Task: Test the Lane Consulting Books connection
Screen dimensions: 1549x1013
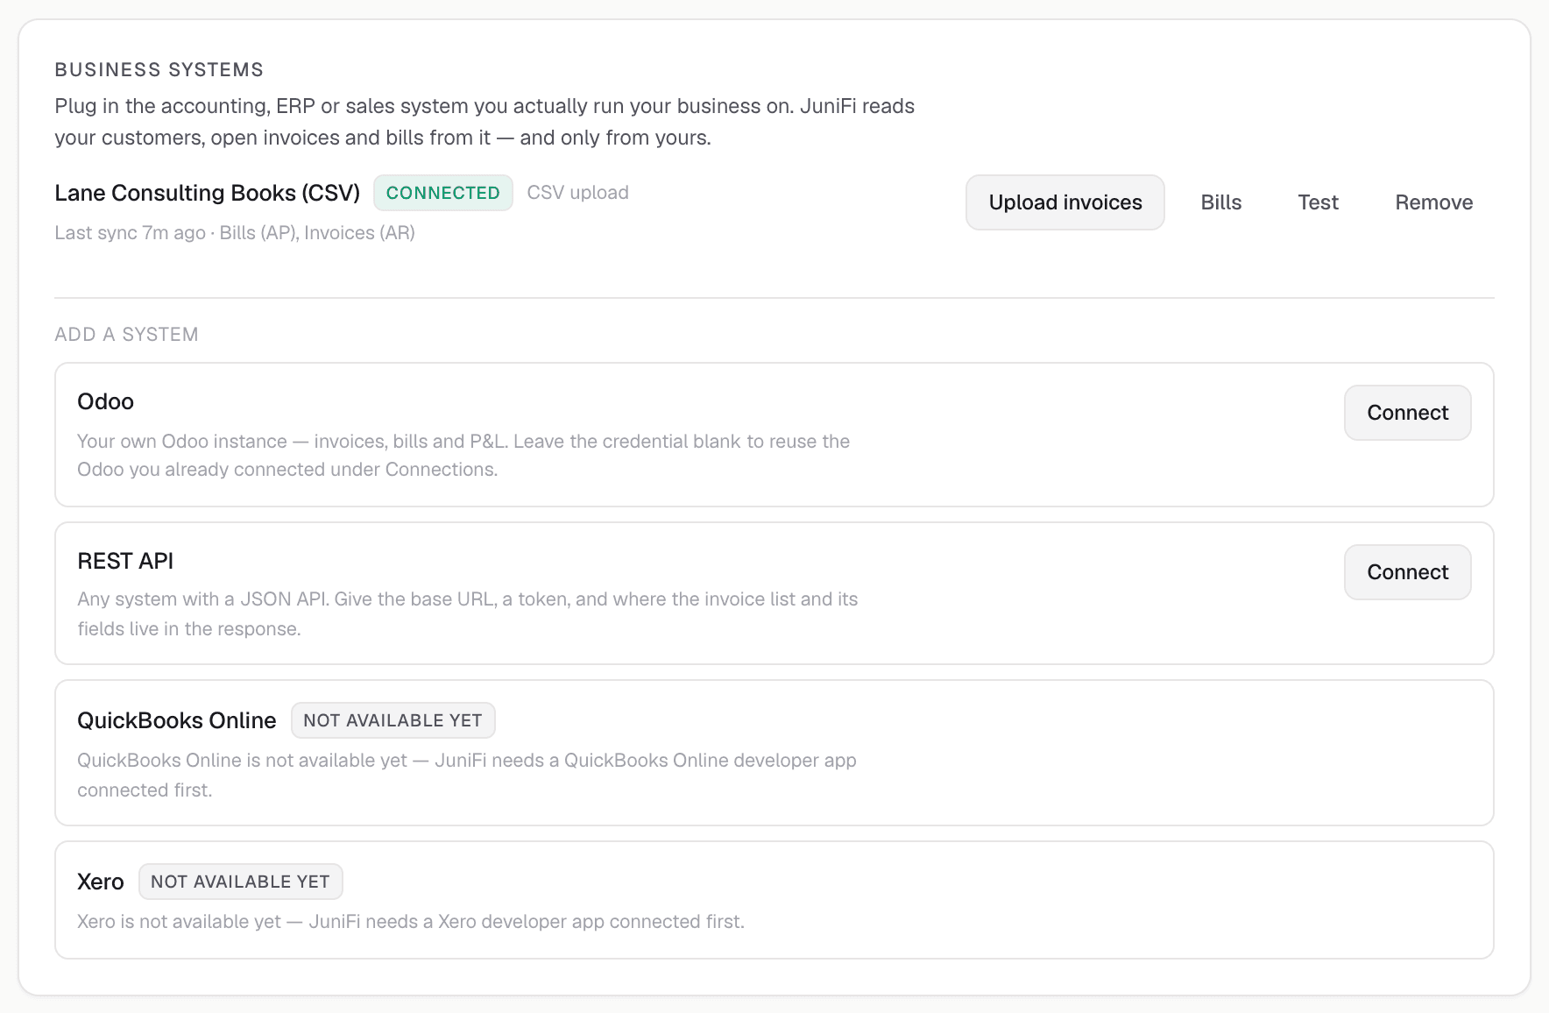Action: [x=1318, y=202]
